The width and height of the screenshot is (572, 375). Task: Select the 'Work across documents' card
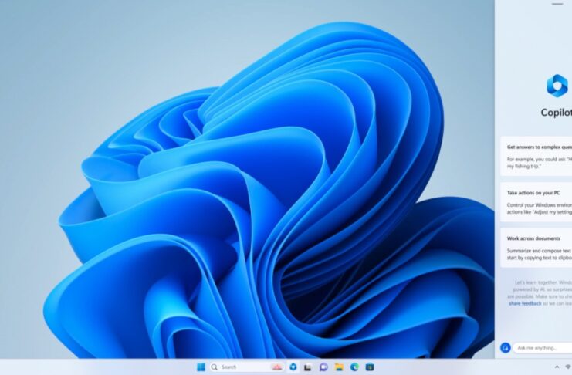536,248
